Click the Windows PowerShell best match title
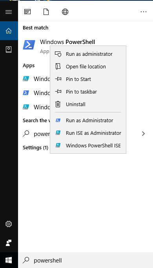This screenshot has width=153, height=268. click(67, 42)
